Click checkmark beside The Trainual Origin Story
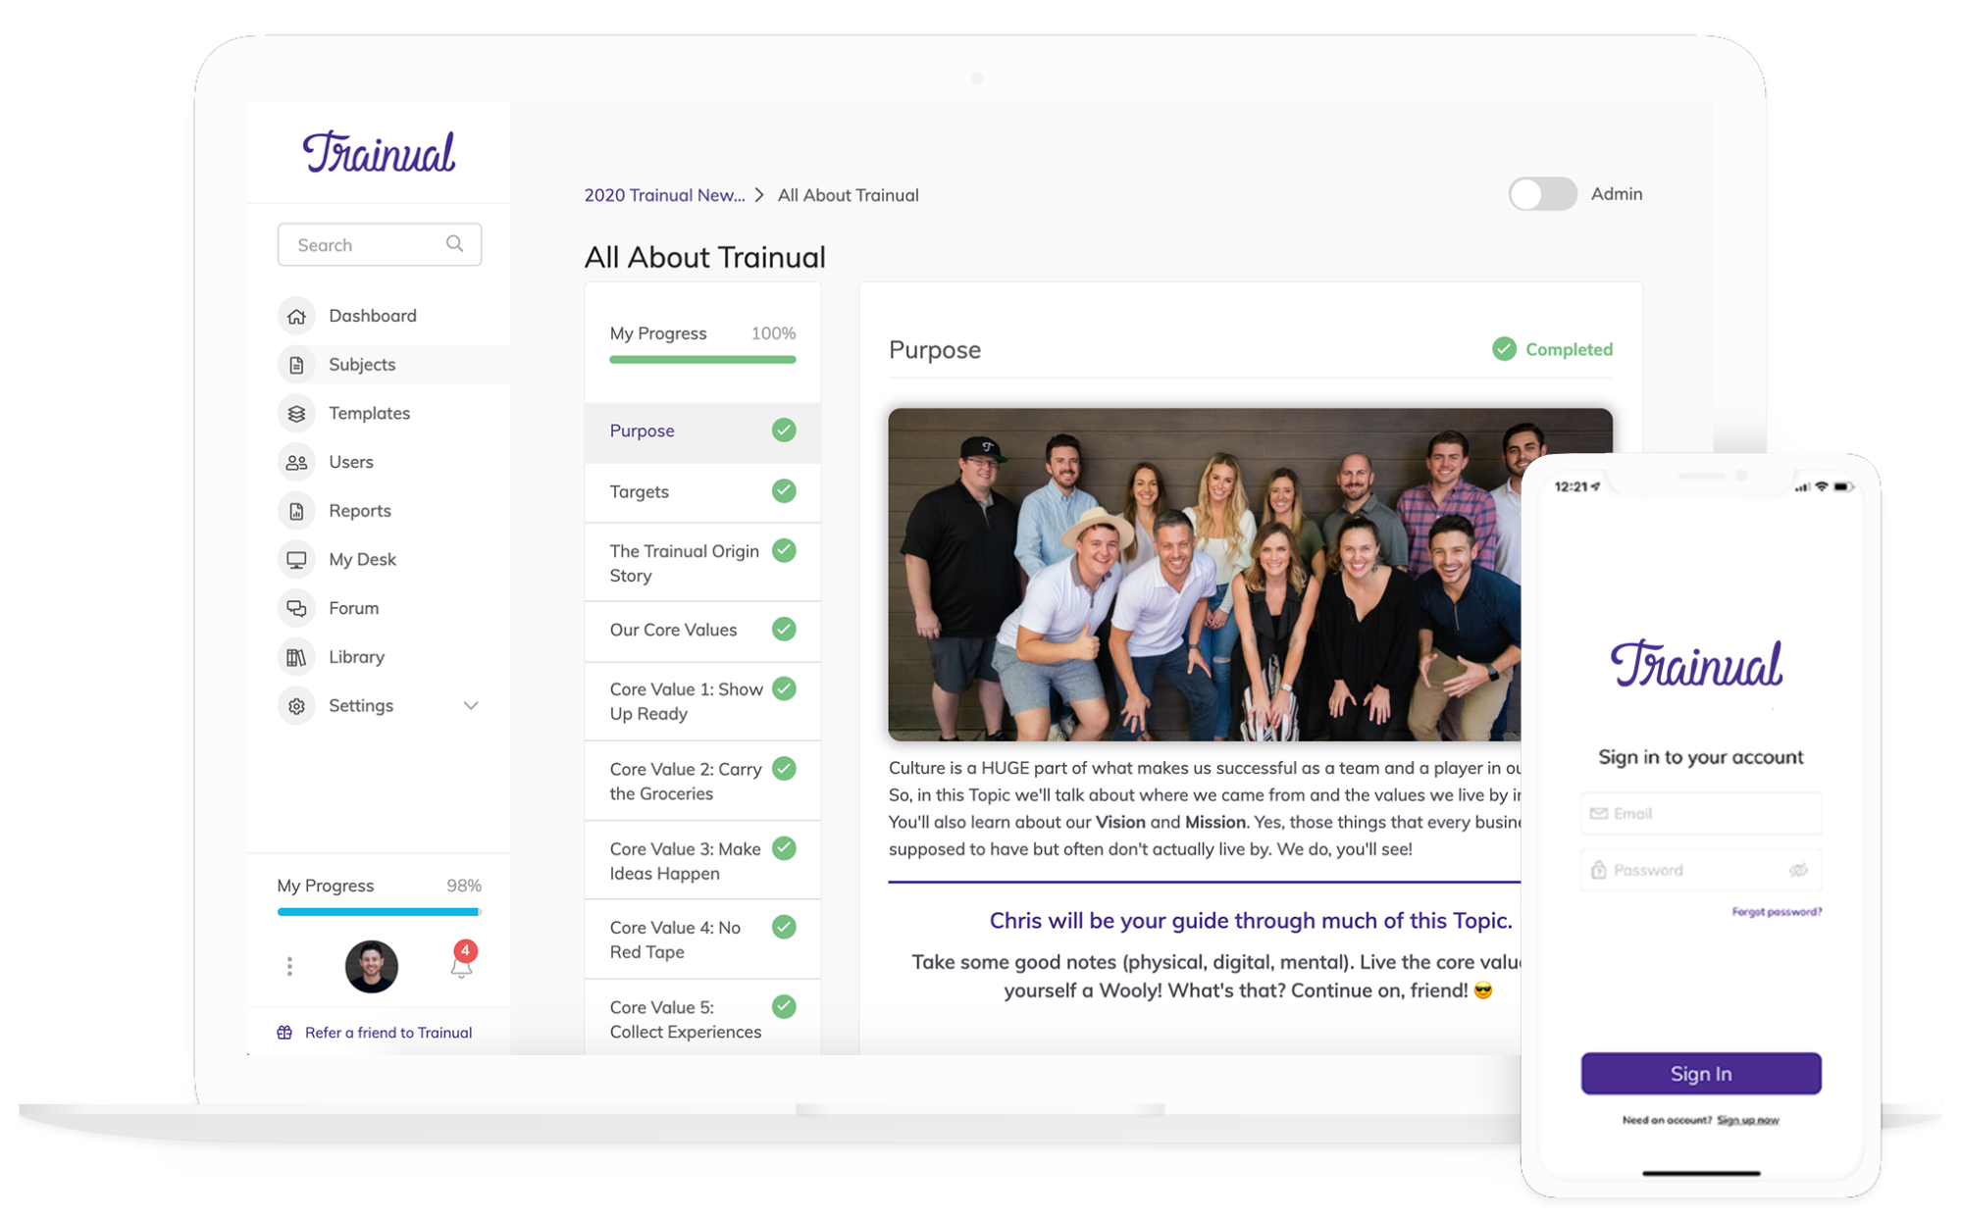Image resolution: width=1961 pixels, height=1219 pixels. pos(784,550)
